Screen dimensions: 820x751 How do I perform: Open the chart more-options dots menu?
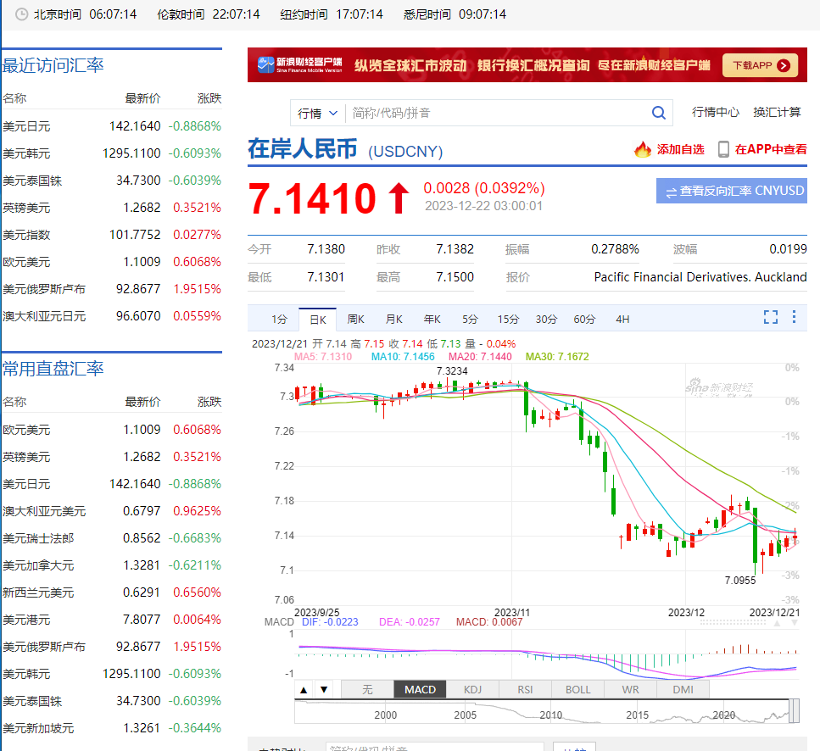[794, 317]
